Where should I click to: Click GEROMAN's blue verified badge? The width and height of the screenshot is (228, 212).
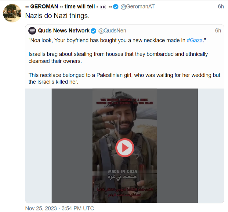click(x=116, y=7)
